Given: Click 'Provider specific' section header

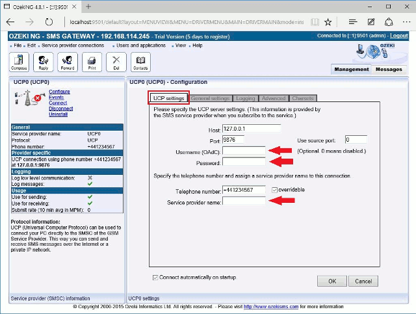Looking at the screenshot, I should (x=67, y=153).
